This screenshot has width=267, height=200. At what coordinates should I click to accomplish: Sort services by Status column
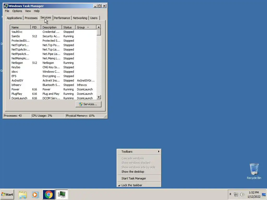tap(69, 27)
